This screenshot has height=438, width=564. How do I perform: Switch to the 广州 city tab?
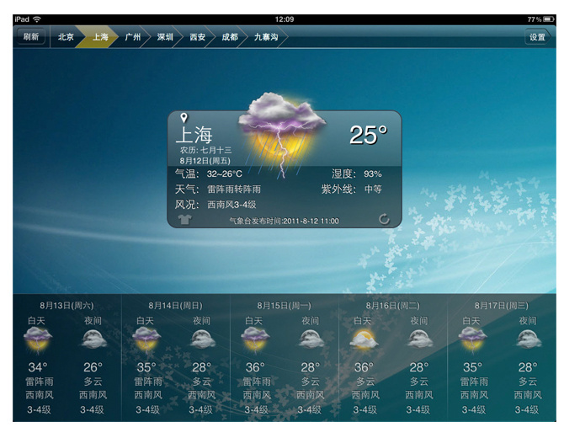pyautogui.click(x=133, y=37)
